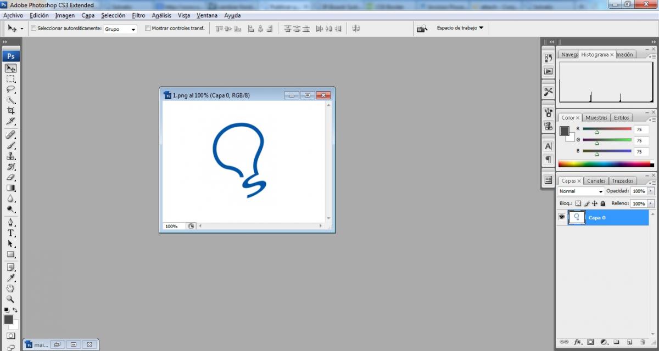659x351 pixels.
Task: Select the Blur tool
Action: click(x=10, y=199)
